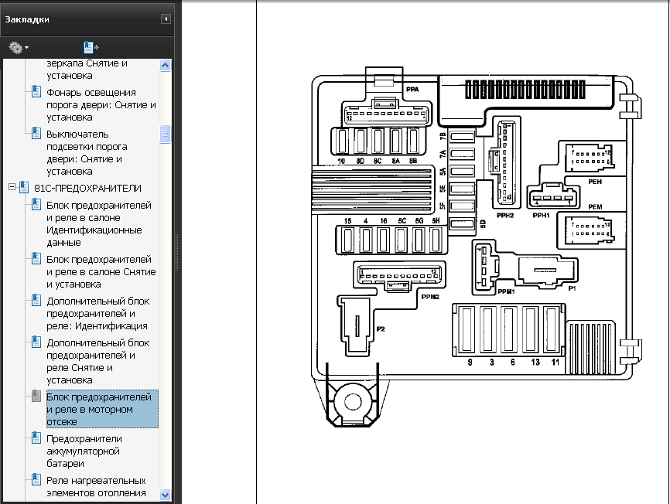
Task: Click the PEH connector label in diagram
Action: [595, 182]
